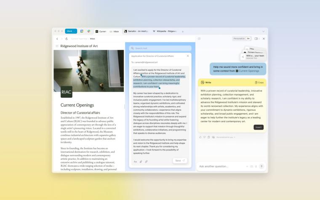Open the Files context card

click(x=255, y=49)
